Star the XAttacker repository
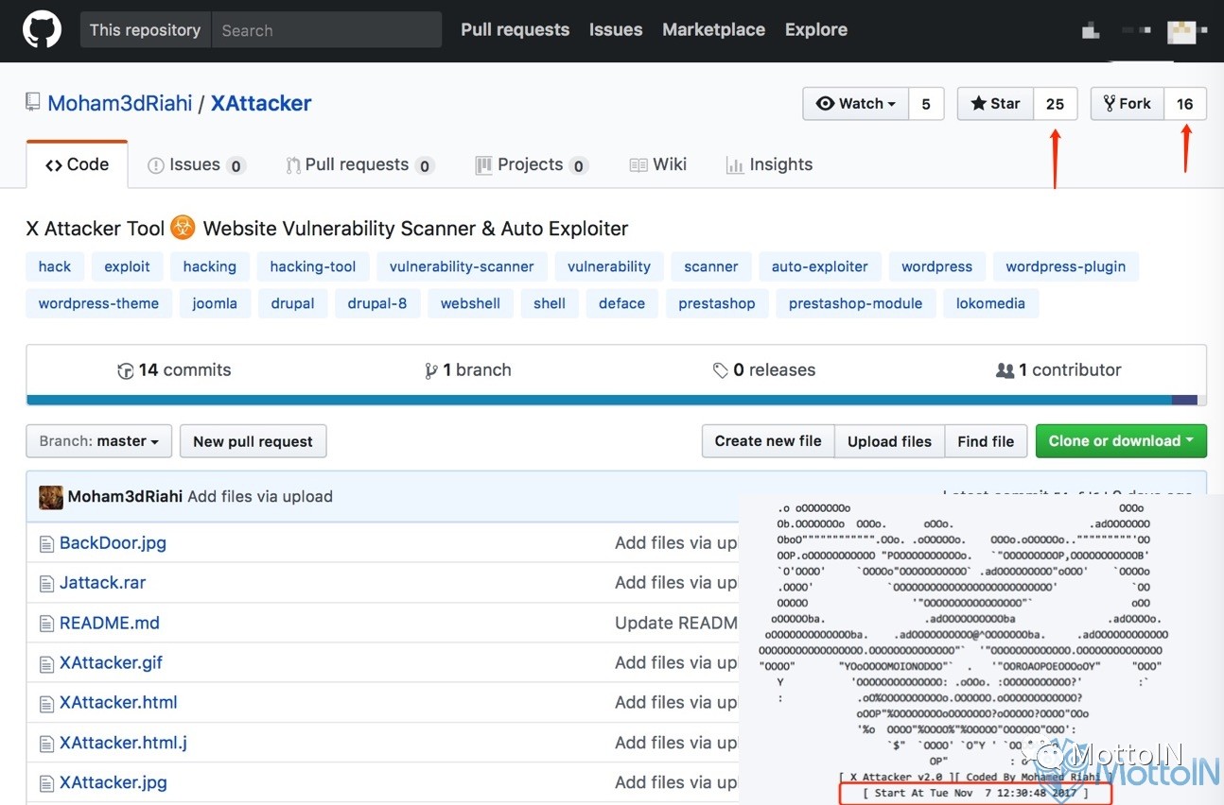This screenshot has width=1224, height=805. click(996, 104)
